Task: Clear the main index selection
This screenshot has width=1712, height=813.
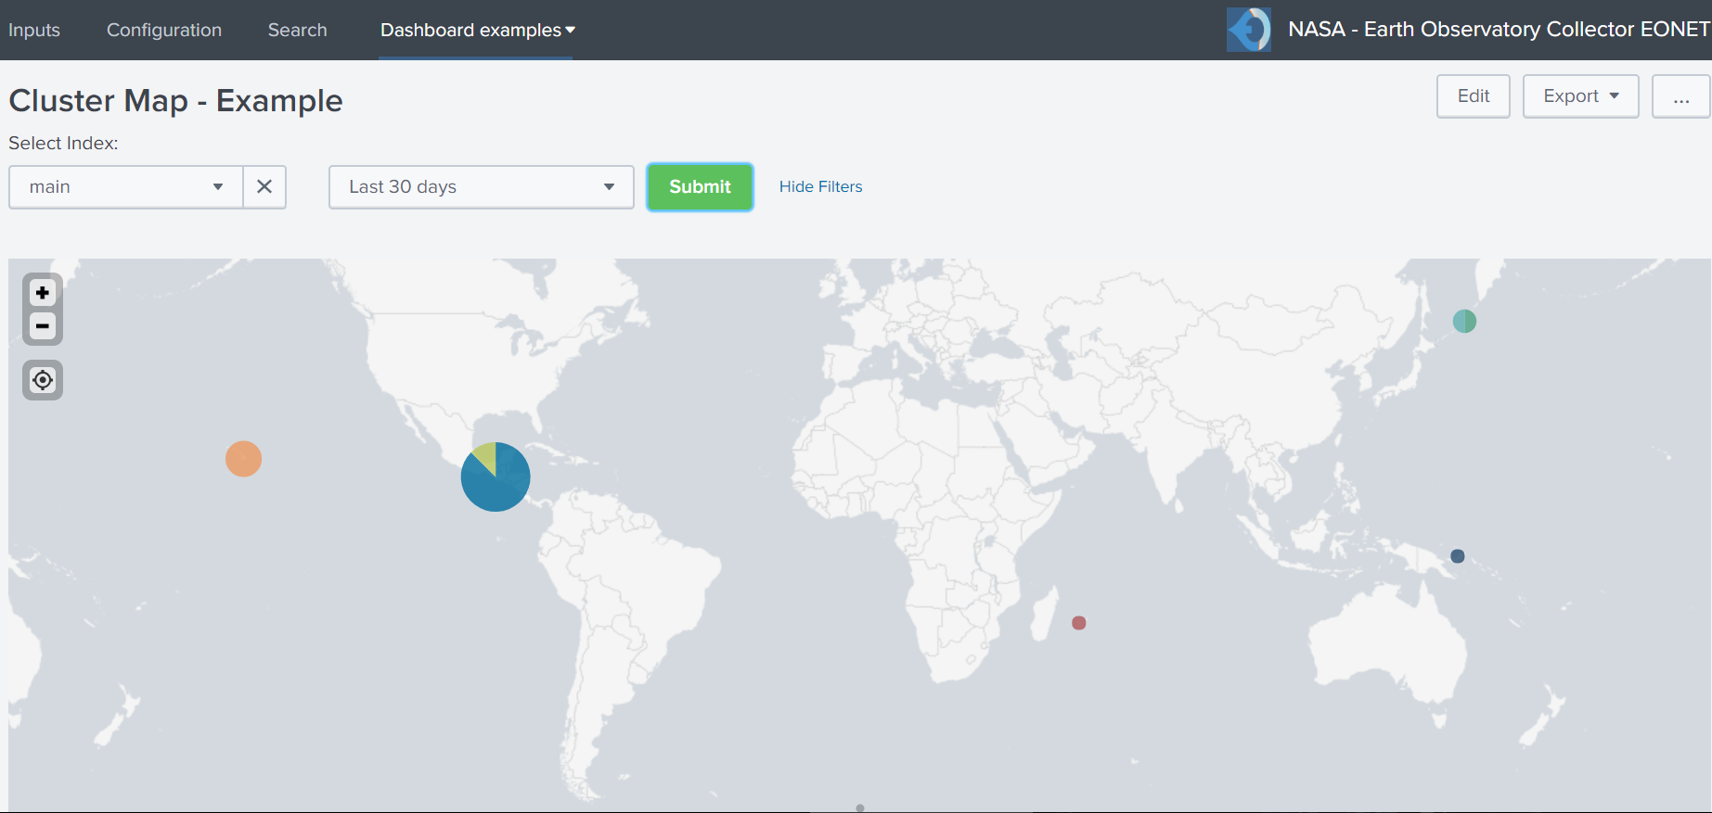Action: [264, 187]
